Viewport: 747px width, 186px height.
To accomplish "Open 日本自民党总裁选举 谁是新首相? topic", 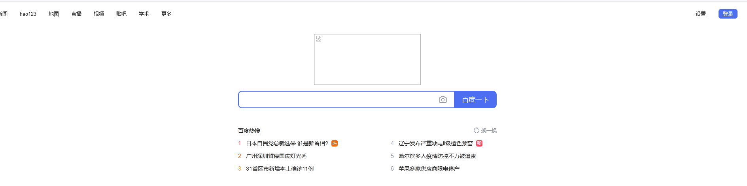I will [x=287, y=143].
